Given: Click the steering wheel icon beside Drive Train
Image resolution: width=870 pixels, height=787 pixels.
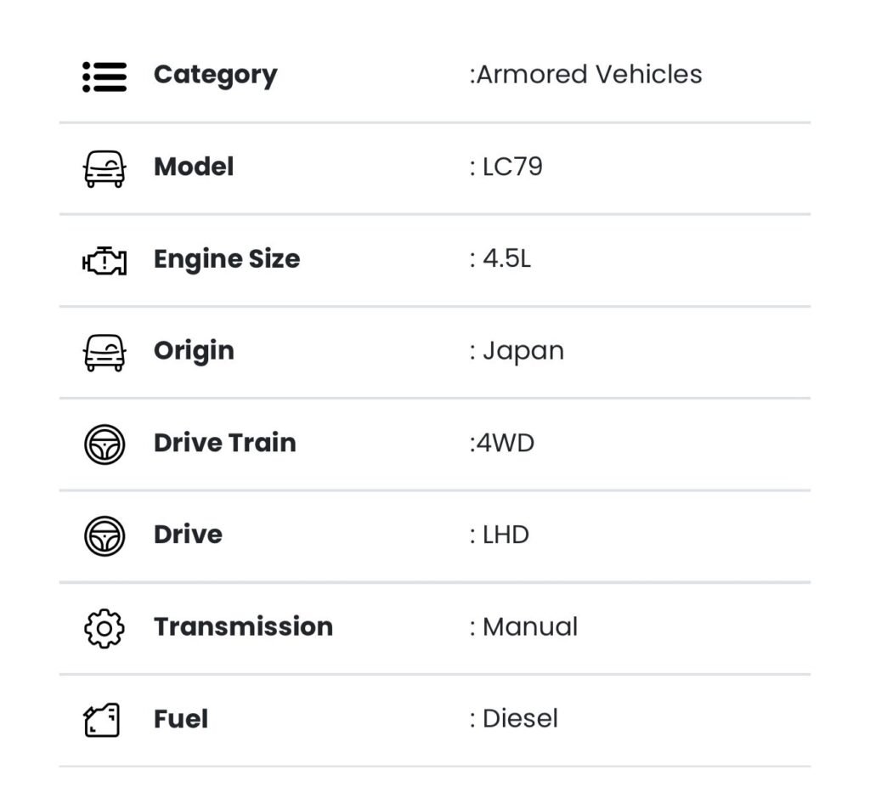Looking at the screenshot, I should [105, 444].
